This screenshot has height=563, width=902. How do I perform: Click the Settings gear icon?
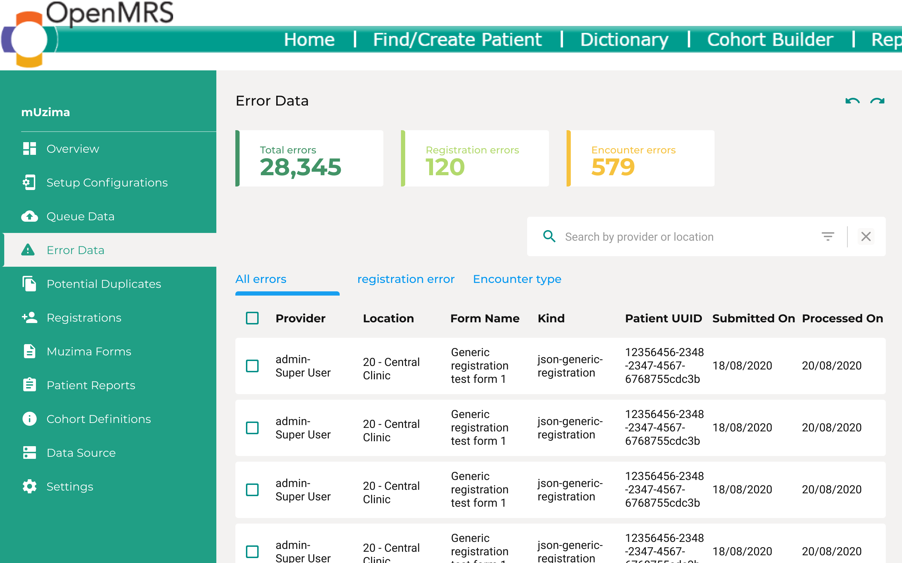click(x=30, y=486)
